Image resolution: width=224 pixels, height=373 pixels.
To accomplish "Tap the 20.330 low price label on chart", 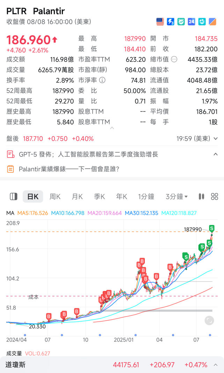I will click(37, 326).
